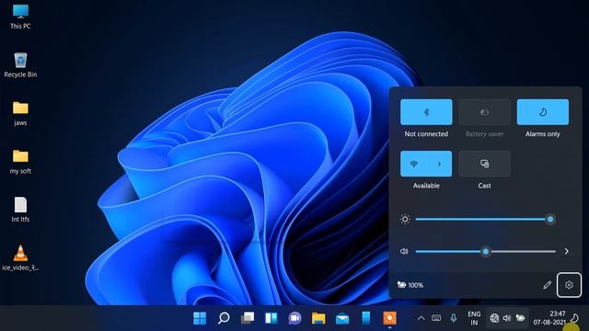589x331 pixels.
Task: Open the Mail app on taskbar
Action: 342,318
